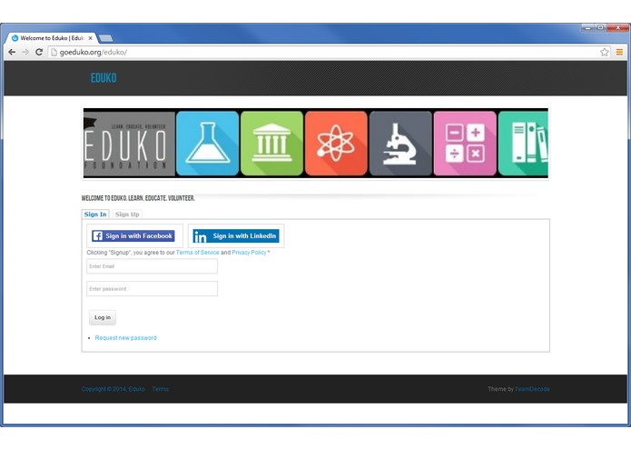Click the Copyright 2014 Eduko footer text
Screen dimensions: 631x449
pyautogui.click(x=113, y=389)
